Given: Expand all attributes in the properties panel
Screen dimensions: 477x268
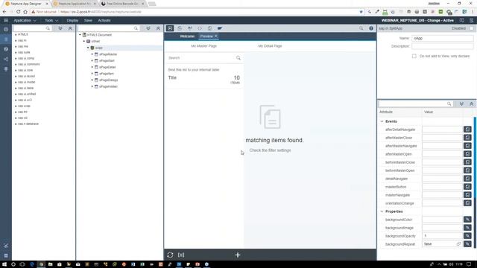Looking at the screenshot, I should click(461, 104).
